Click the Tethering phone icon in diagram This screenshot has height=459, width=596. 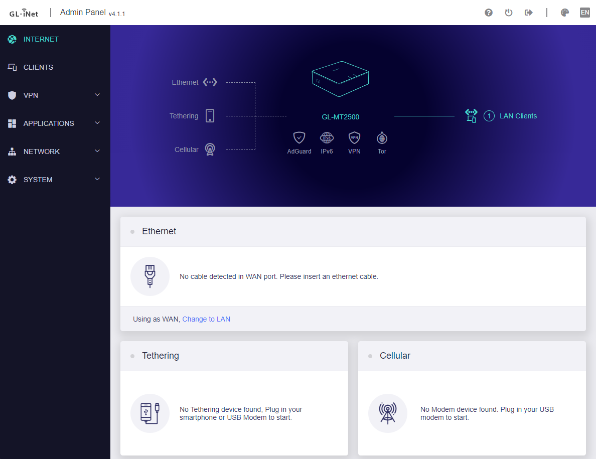(210, 116)
